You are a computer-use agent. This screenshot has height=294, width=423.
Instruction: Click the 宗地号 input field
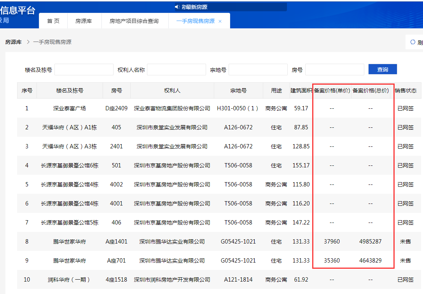coord(258,69)
